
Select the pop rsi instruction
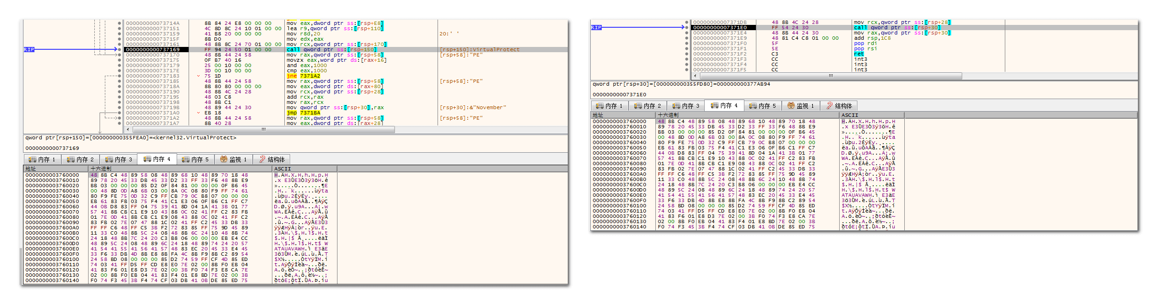click(x=866, y=48)
